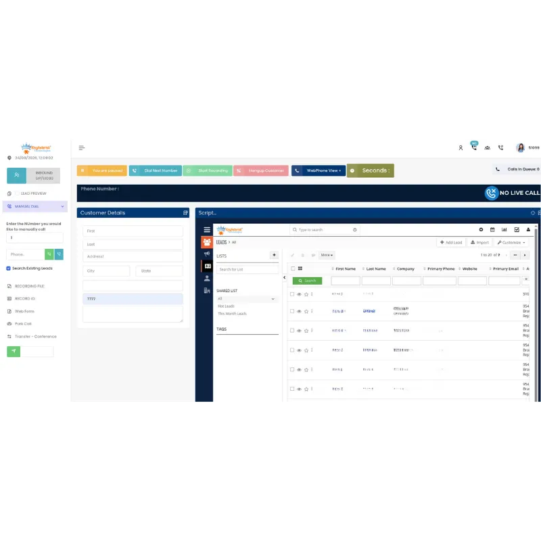
Task: Open the contacts card icon in the CRM sidebar
Action: point(208,266)
